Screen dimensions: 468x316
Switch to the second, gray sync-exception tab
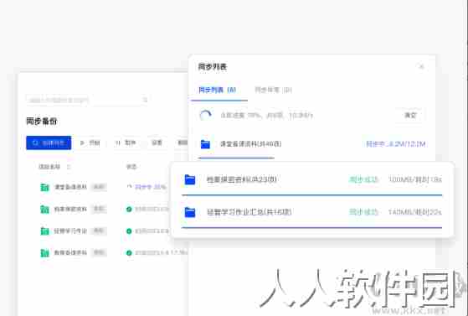(273, 90)
